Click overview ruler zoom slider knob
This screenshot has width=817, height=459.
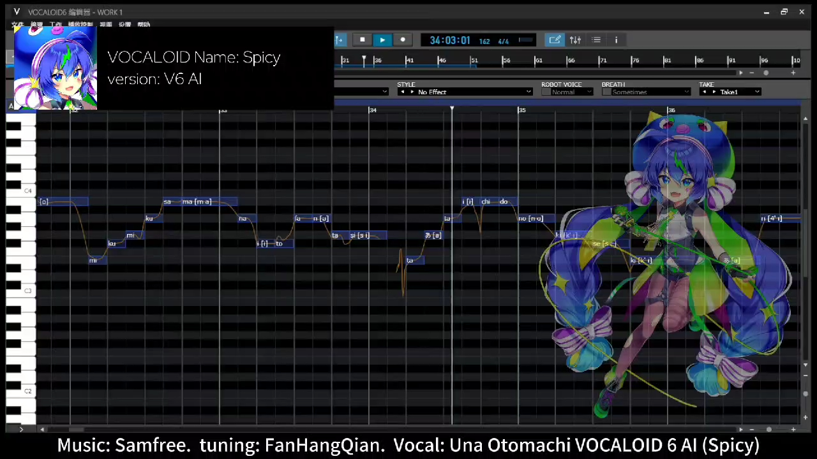point(766,73)
